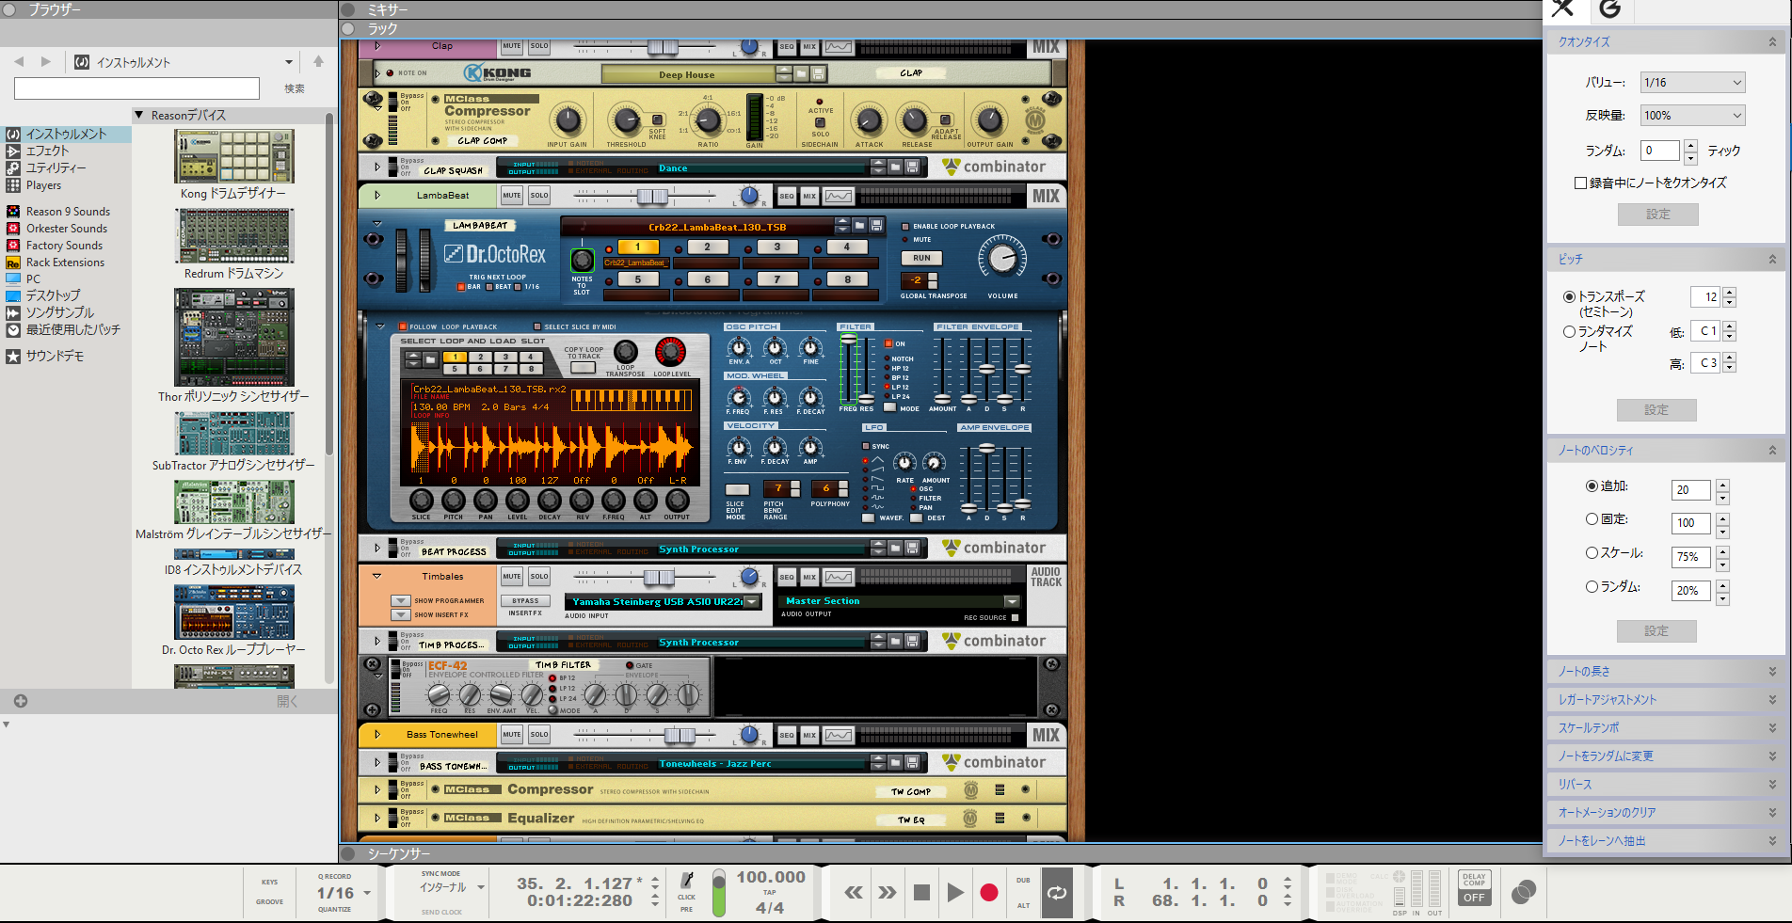Open the インストルメント browser dropdown
Screen dimensions: 1792x923
(x=288, y=62)
